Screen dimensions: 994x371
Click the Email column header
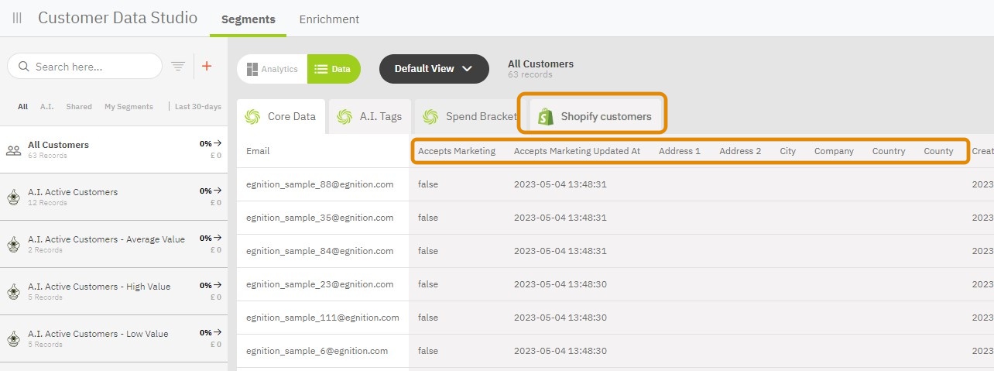(258, 151)
